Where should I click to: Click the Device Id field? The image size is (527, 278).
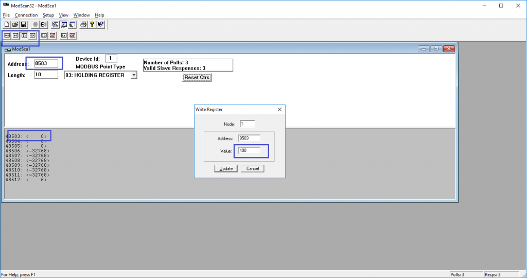click(x=111, y=59)
